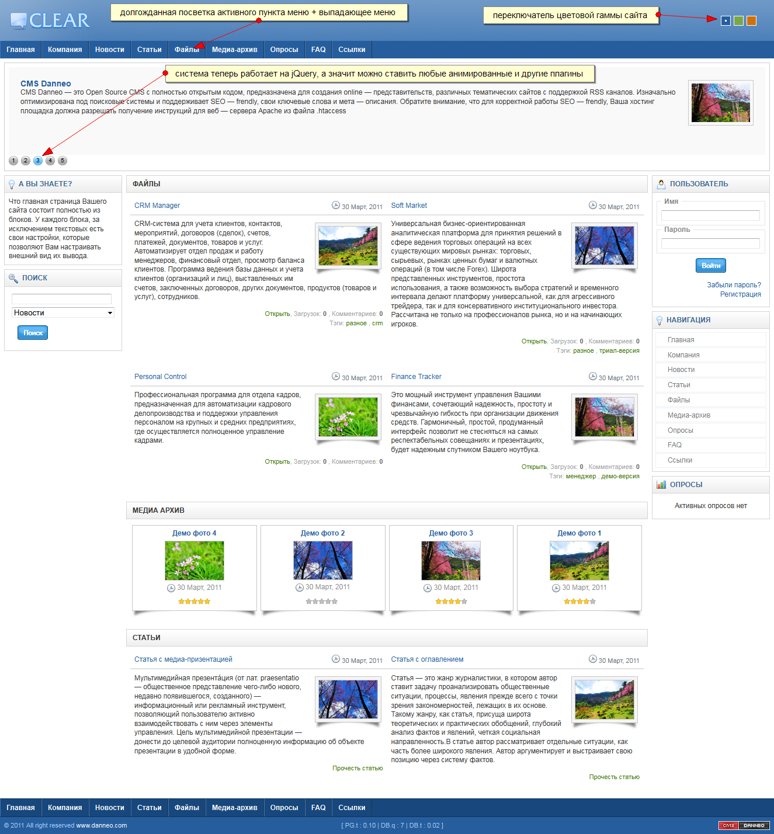Open the Personal Control file title
This screenshot has width=774, height=834.
161,377
